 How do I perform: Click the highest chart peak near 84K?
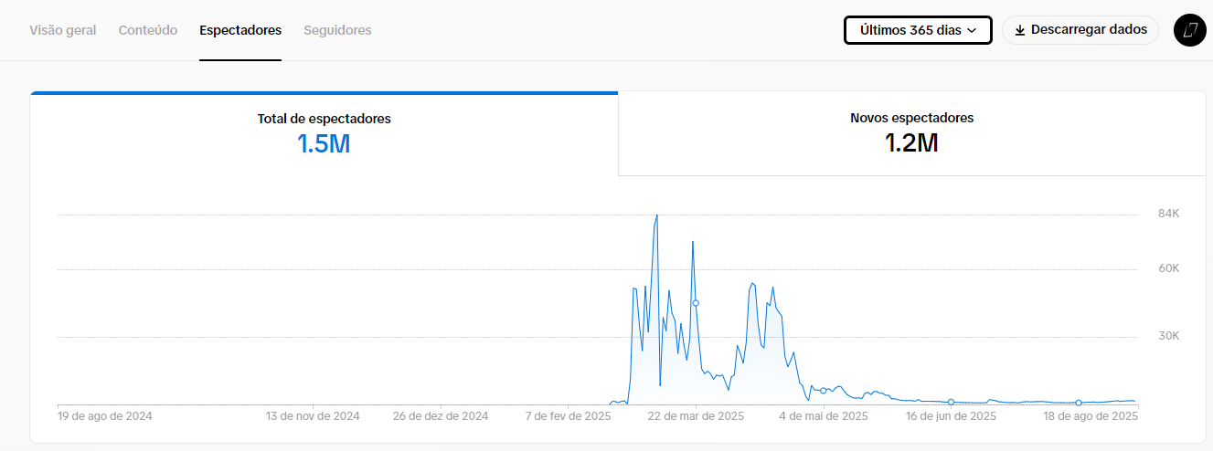click(x=656, y=216)
